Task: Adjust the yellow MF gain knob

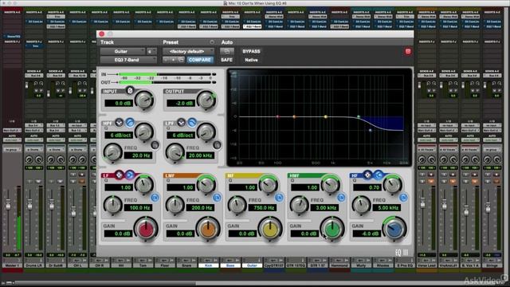Action: [270, 229]
